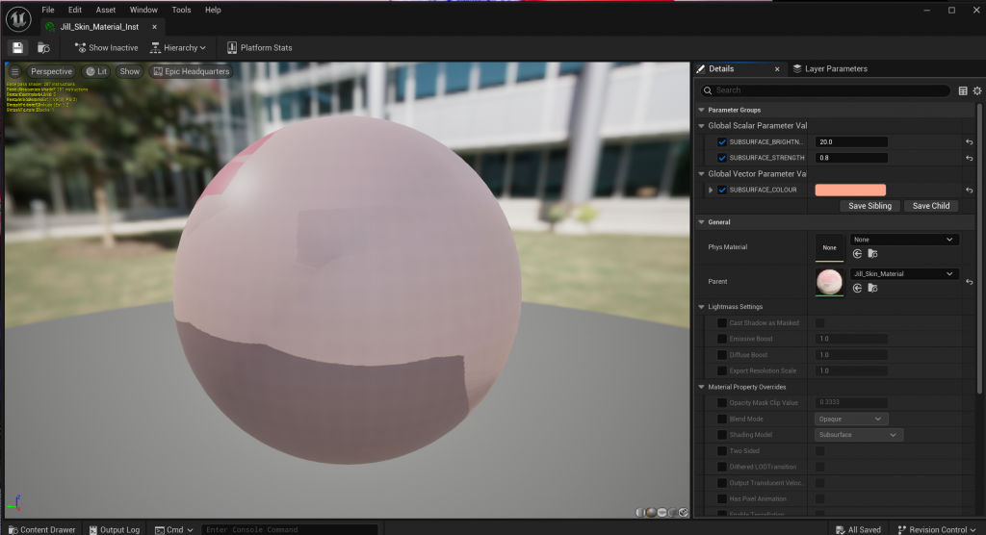
Task: Click the property matrix table icon
Action: point(963,90)
